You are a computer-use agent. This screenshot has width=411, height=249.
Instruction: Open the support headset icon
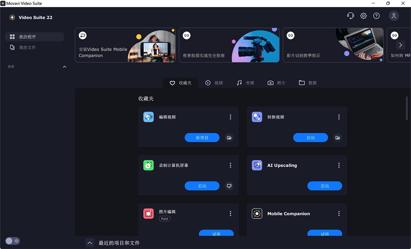[x=350, y=16]
